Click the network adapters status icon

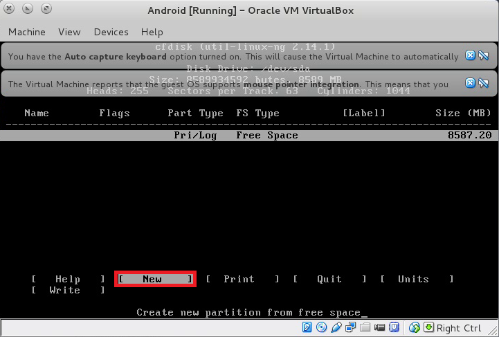coord(351,327)
